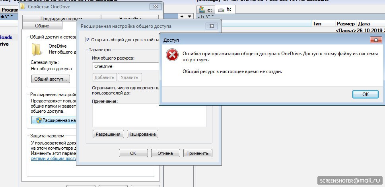This screenshot has height=187, width=385.
Task: Close the Доступ error dialog
Action: 376,40
